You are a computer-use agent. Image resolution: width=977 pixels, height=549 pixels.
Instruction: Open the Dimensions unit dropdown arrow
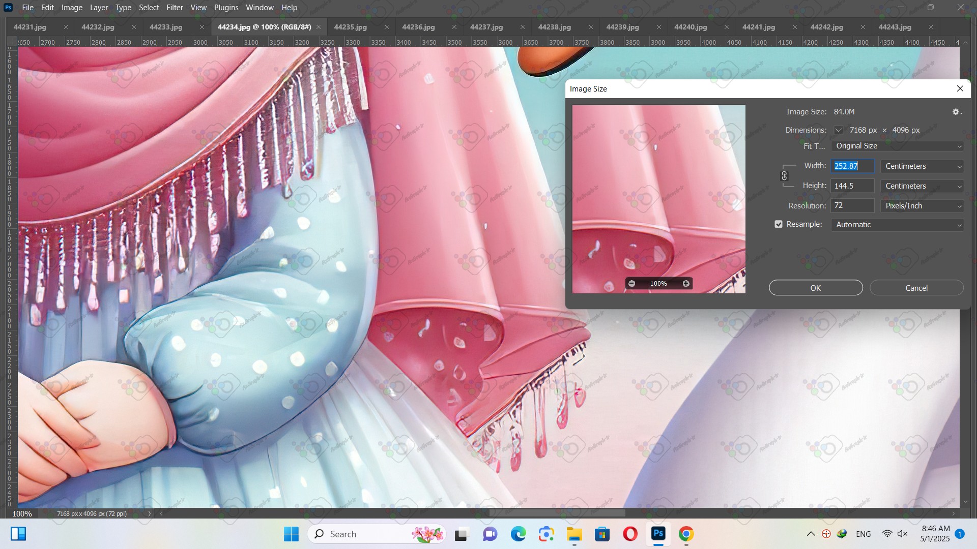(839, 130)
